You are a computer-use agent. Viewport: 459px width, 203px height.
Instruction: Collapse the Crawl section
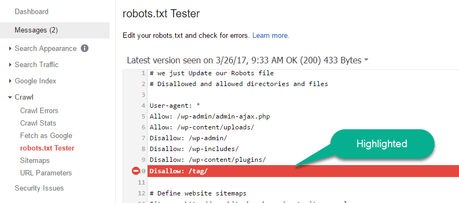(10, 97)
